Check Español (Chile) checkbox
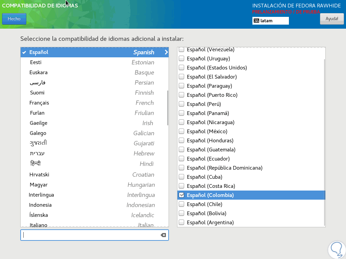This screenshot has height=259, width=346. pyautogui.click(x=181, y=204)
